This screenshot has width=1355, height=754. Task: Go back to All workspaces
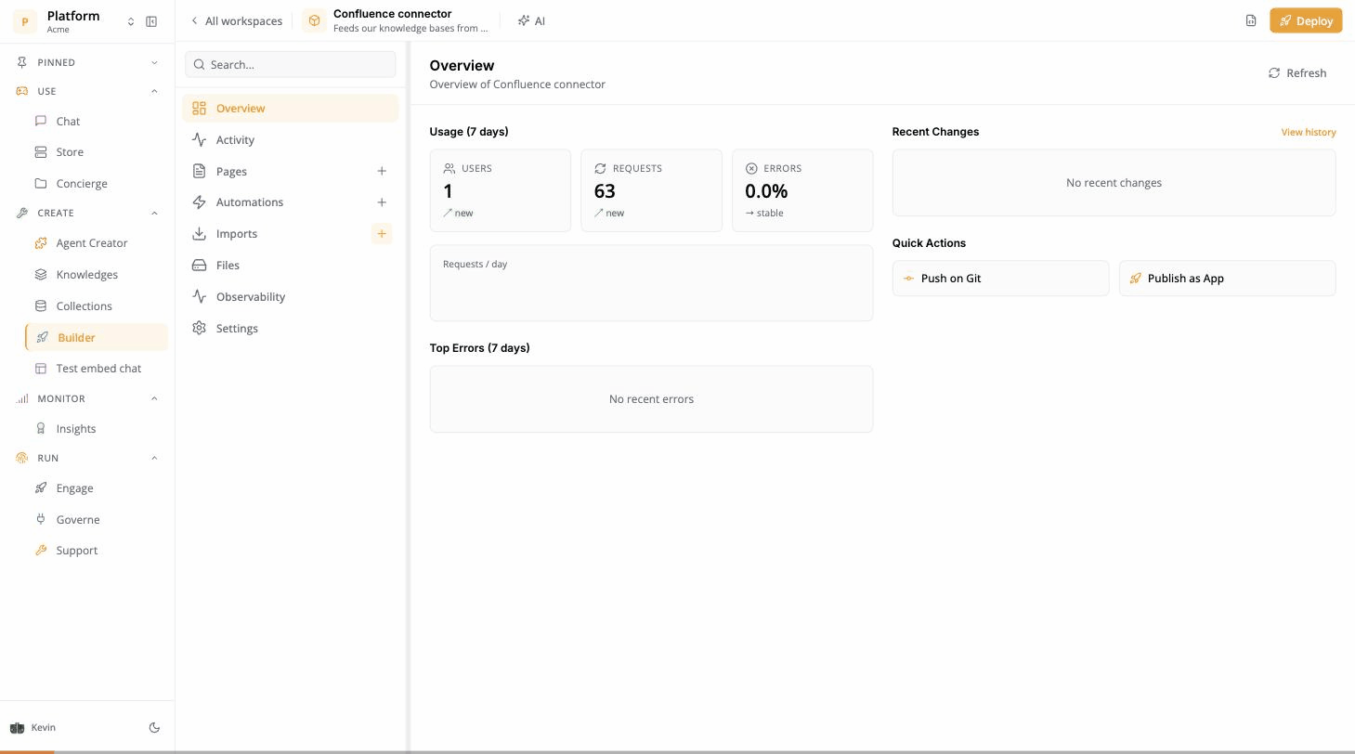(x=236, y=20)
